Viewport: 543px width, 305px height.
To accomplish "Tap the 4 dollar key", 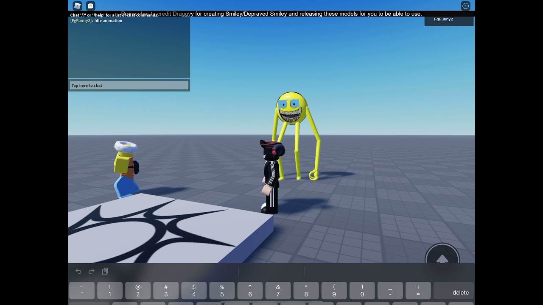I will (x=194, y=291).
